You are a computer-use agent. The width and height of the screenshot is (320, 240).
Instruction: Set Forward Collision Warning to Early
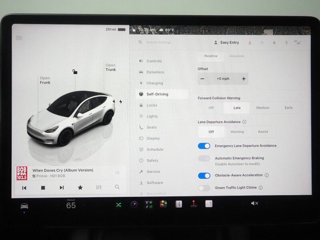click(288, 108)
